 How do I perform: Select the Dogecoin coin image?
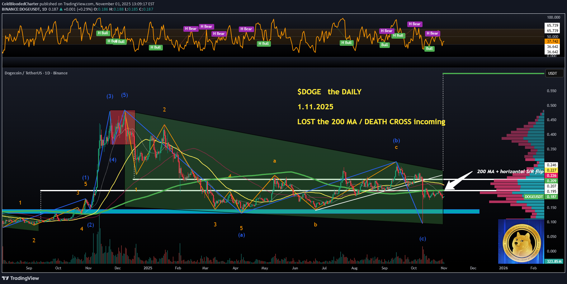click(521, 242)
